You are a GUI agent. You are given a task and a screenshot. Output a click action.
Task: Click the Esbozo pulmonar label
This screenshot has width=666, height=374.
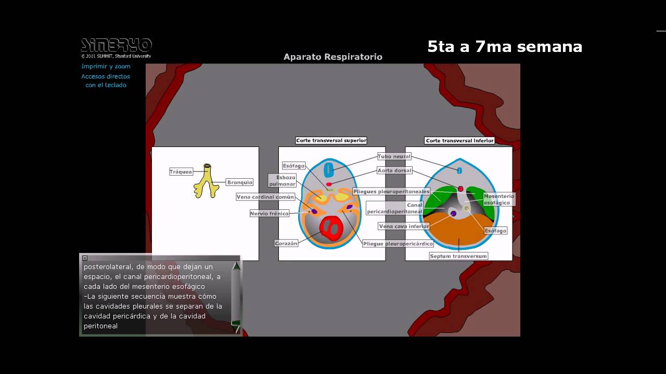[283, 181]
